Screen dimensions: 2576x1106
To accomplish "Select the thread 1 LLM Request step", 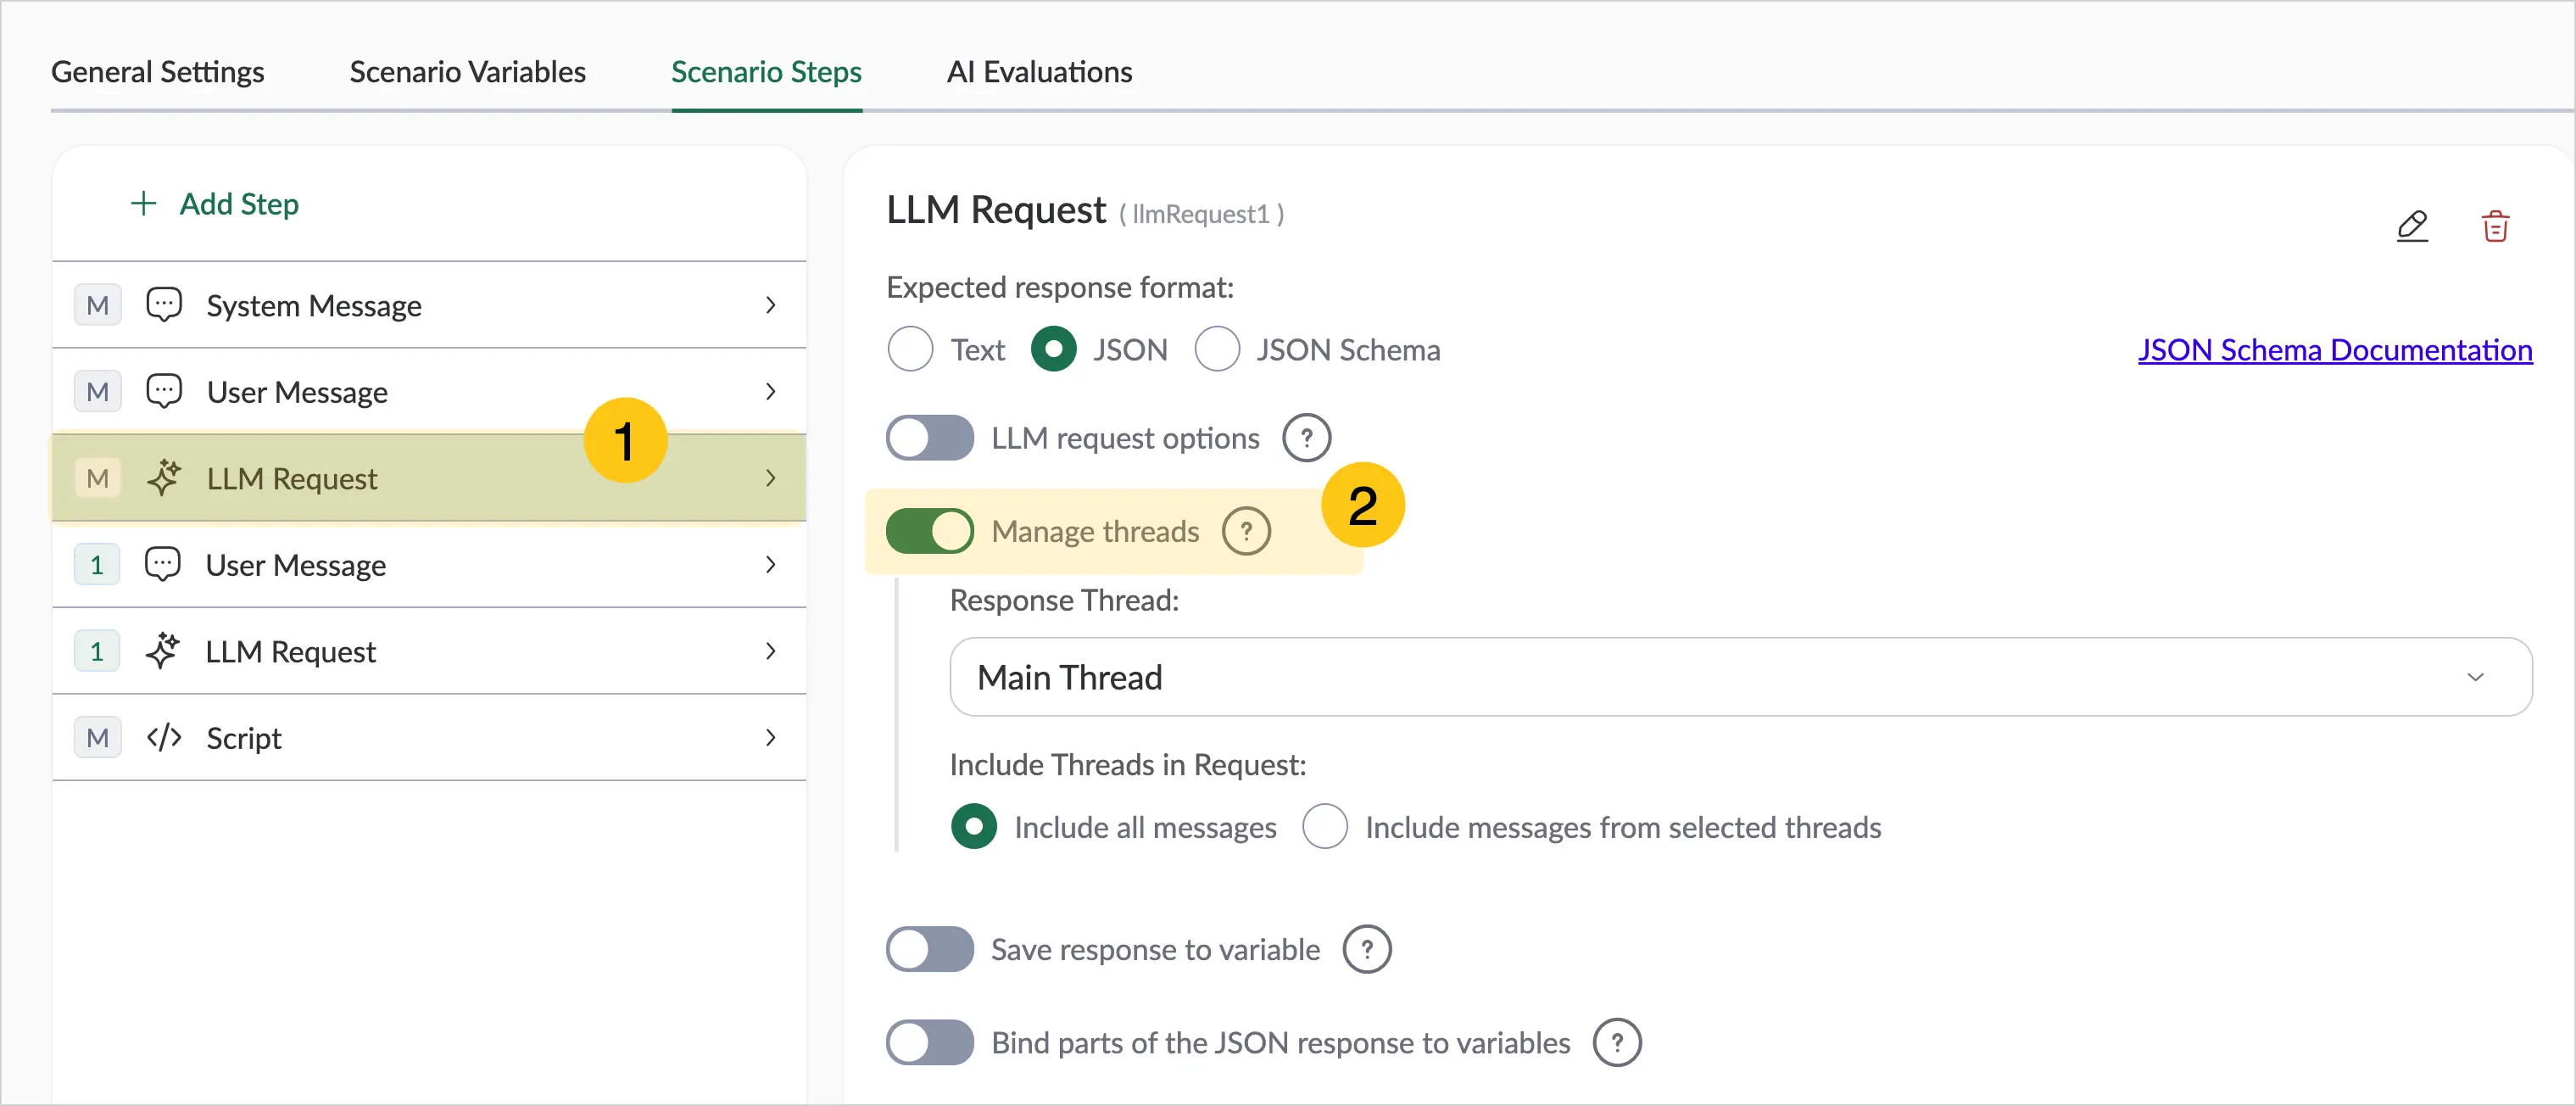I will (x=429, y=651).
